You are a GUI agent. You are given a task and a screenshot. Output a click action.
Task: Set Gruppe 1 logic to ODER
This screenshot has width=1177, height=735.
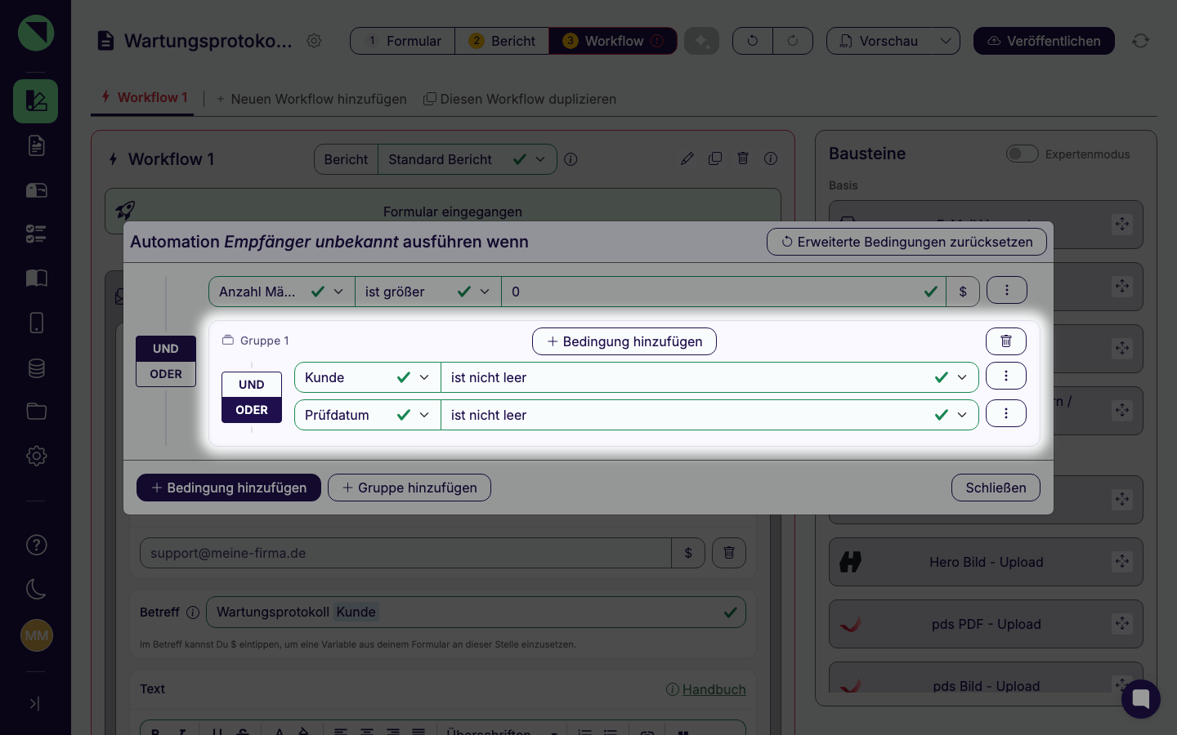(252, 410)
